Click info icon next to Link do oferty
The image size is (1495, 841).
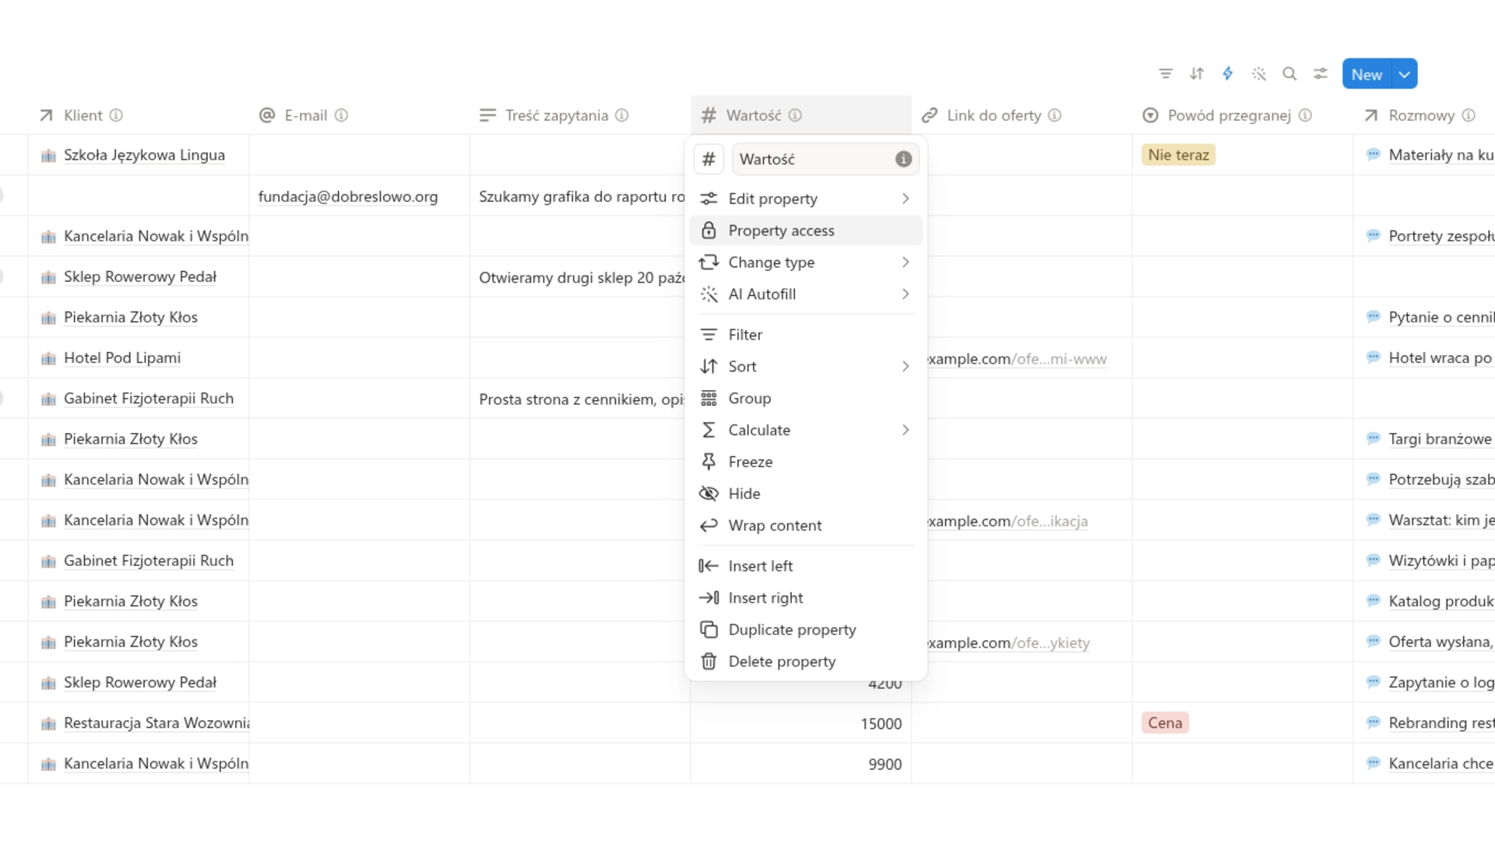click(x=1054, y=115)
